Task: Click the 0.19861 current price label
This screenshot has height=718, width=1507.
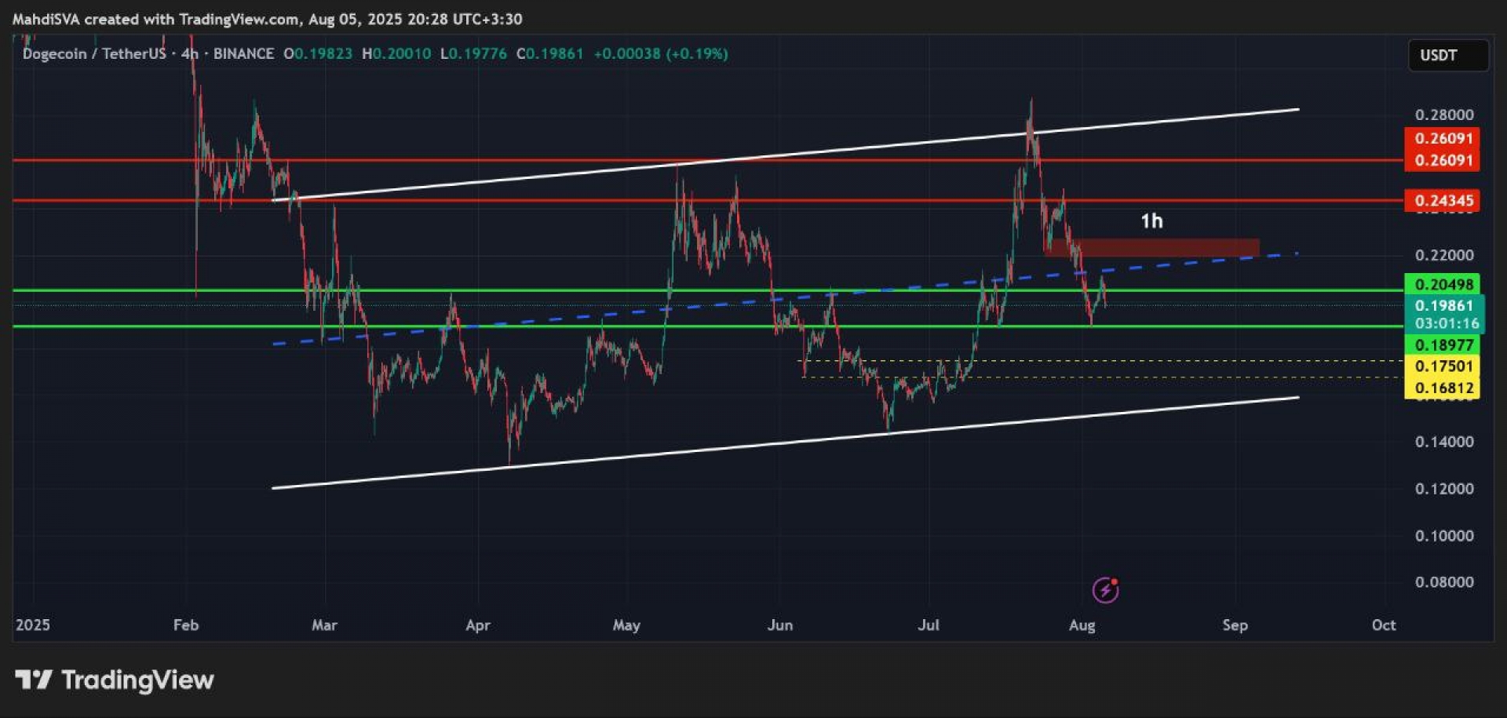Action: pos(1443,306)
